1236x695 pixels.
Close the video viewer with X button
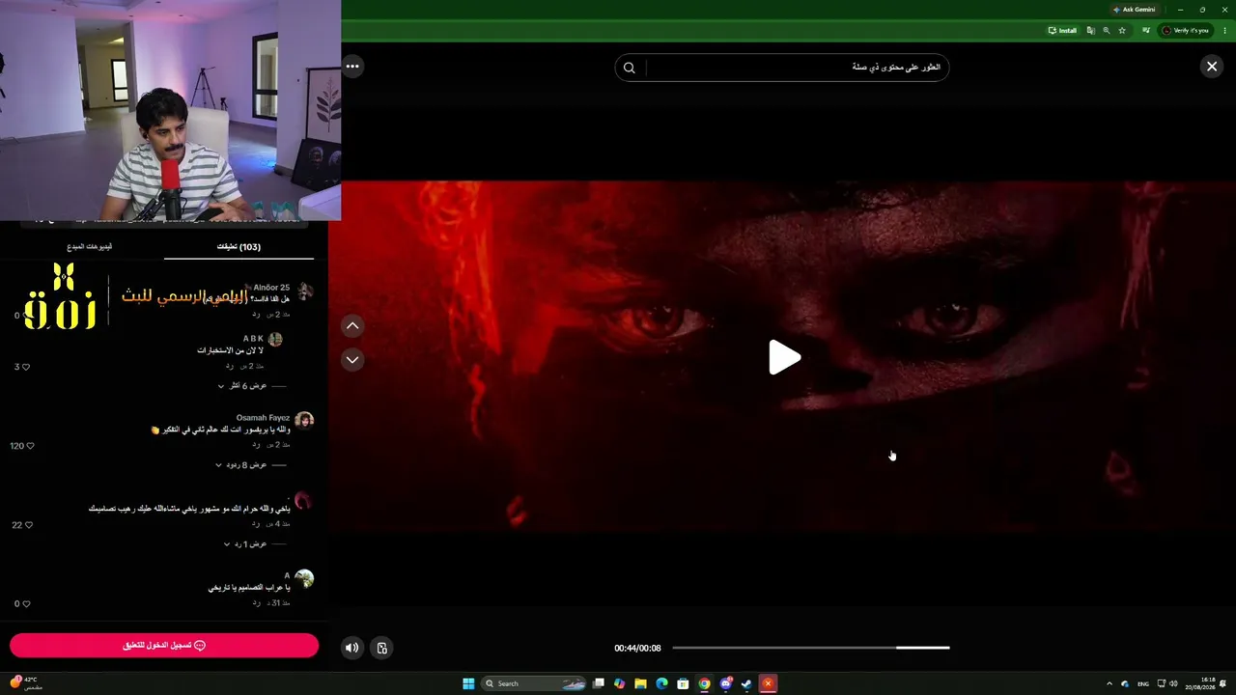pyautogui.click(x=1212, y=67)
